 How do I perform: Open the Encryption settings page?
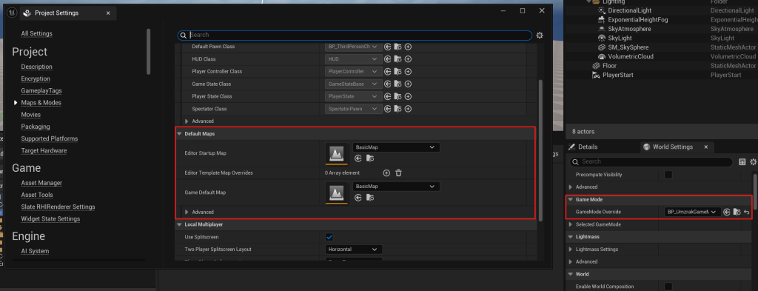coord(36,78)
